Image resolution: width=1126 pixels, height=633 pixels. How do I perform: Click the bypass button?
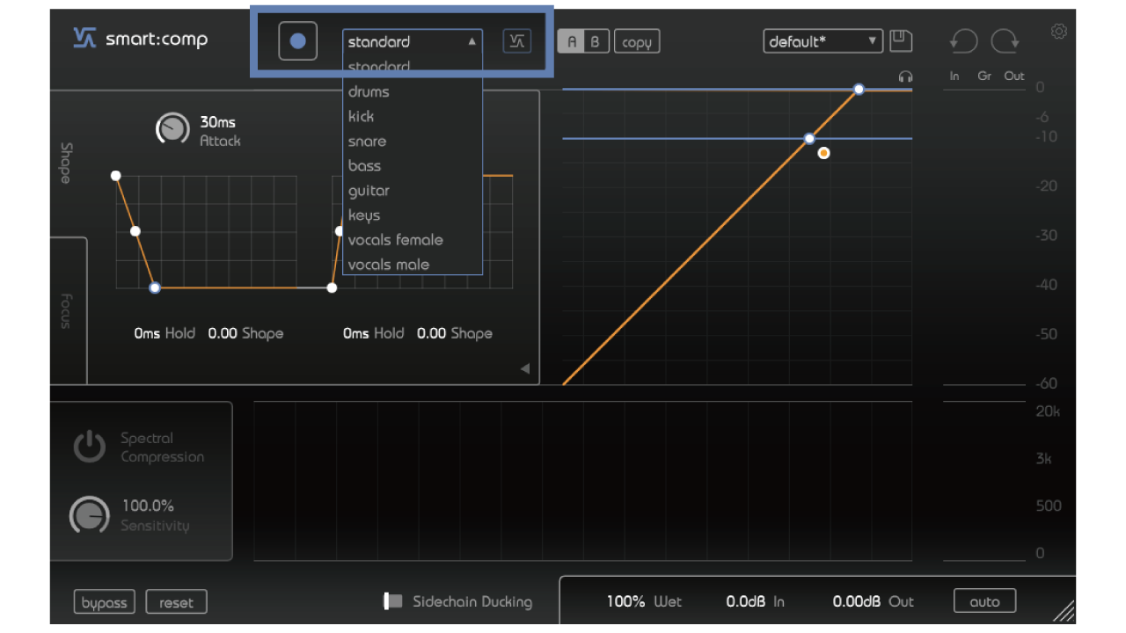point(104,601)
